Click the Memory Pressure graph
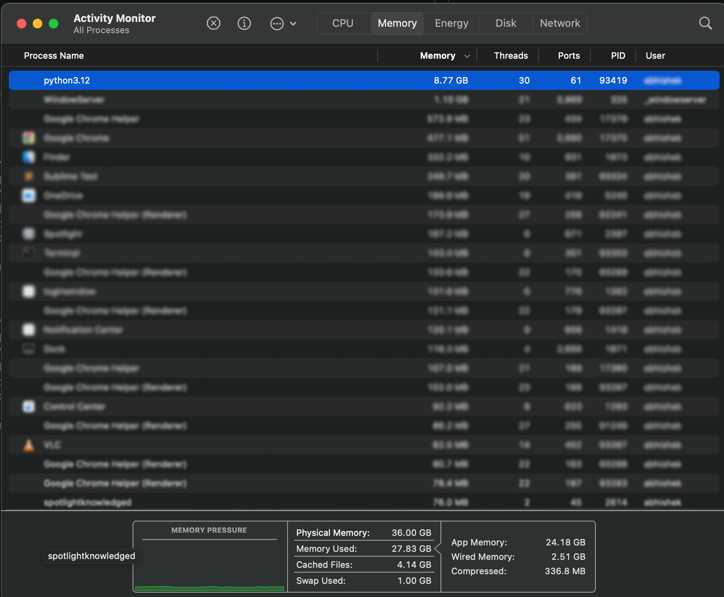This screenshot has width=724, height=597. click(x=210, y=565)
